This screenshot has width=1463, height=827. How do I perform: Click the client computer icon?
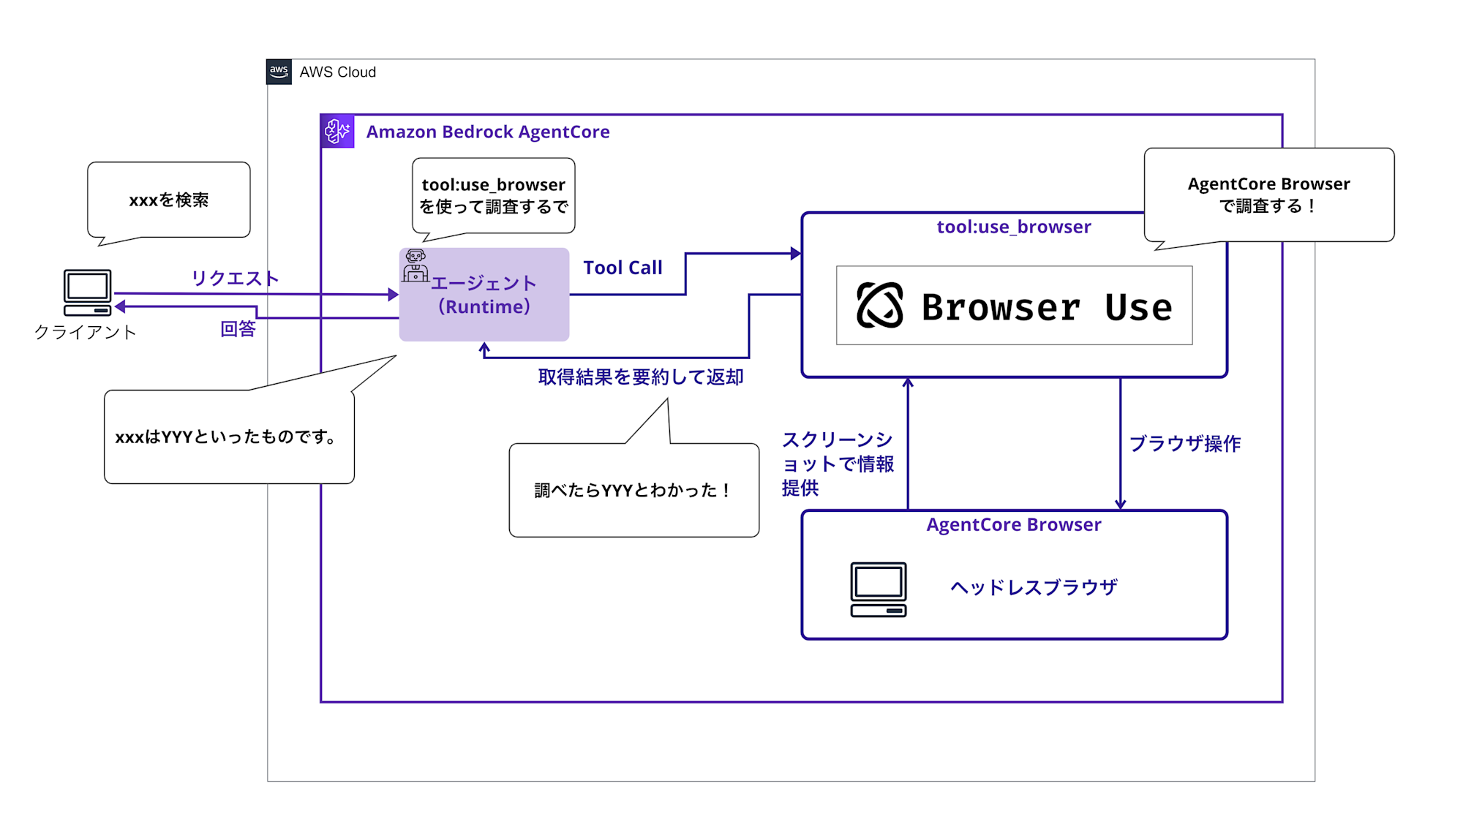tap(88, 292)
